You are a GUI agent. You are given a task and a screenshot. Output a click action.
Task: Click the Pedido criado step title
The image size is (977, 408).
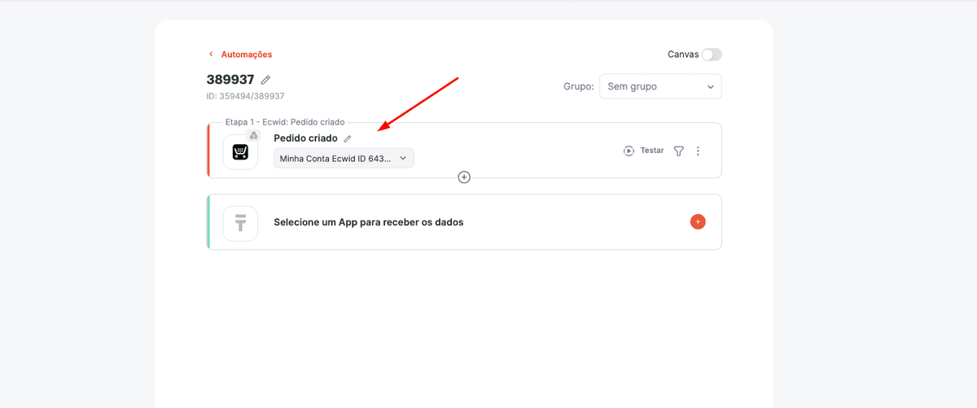[x=305, y=138]
